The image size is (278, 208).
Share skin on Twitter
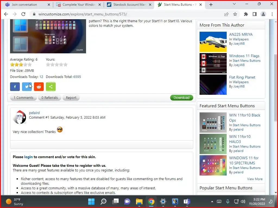[27, 87]
